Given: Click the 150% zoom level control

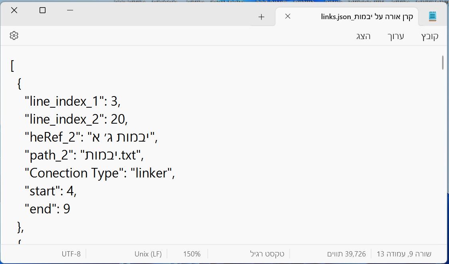Looking at the screenshot, I should tap(192, 254).
